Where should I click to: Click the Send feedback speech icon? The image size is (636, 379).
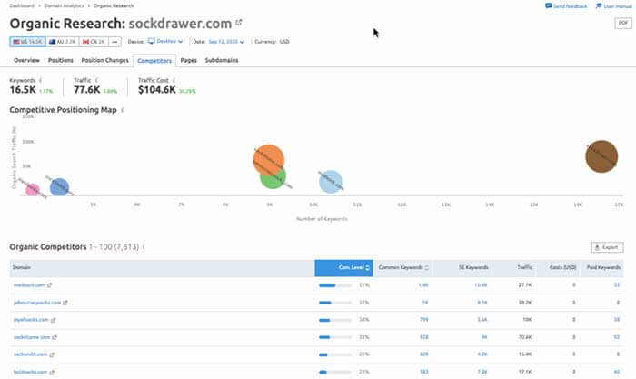pos(549,6)
